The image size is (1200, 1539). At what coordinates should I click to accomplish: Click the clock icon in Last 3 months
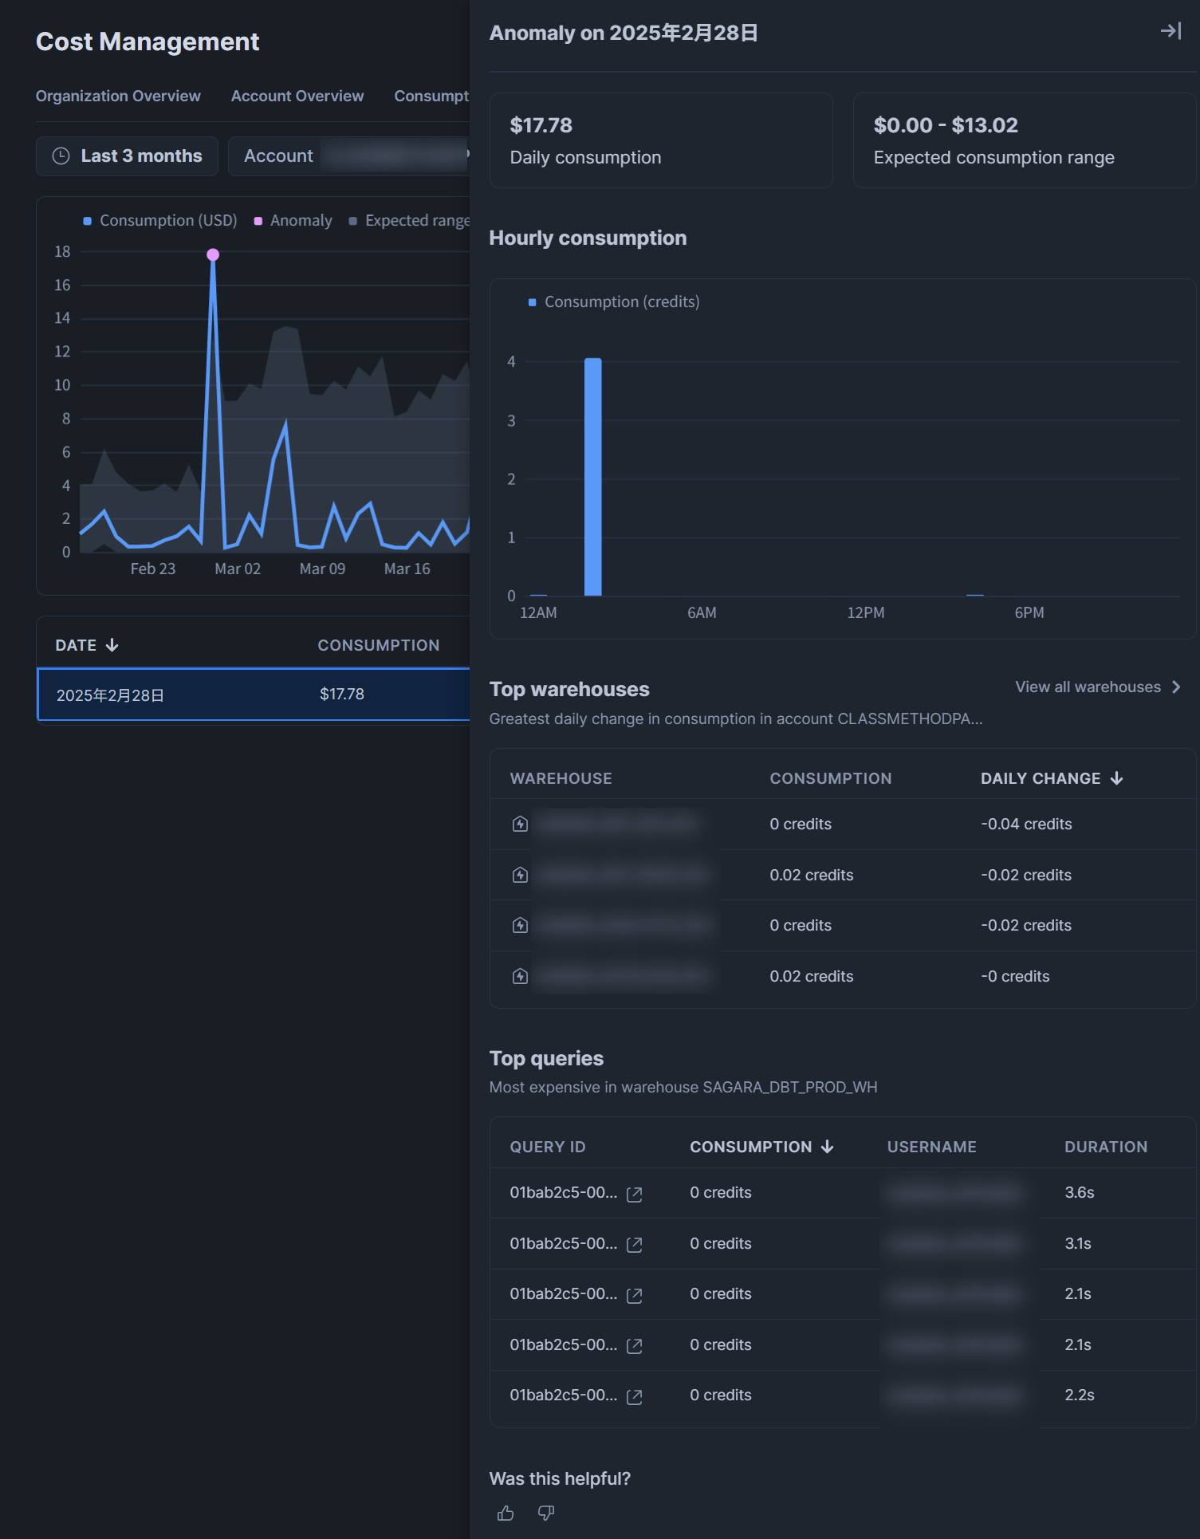pyautogui.click(x=61, y=156)
